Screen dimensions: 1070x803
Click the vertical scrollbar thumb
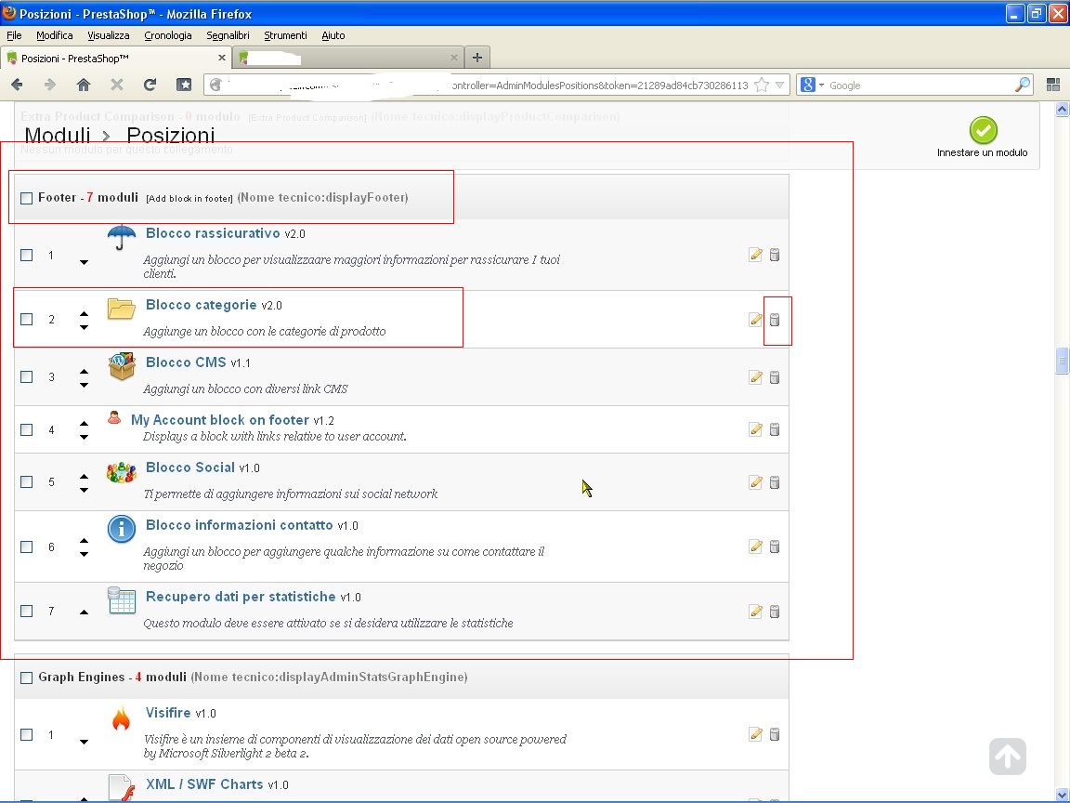(x=1061, y=360)
